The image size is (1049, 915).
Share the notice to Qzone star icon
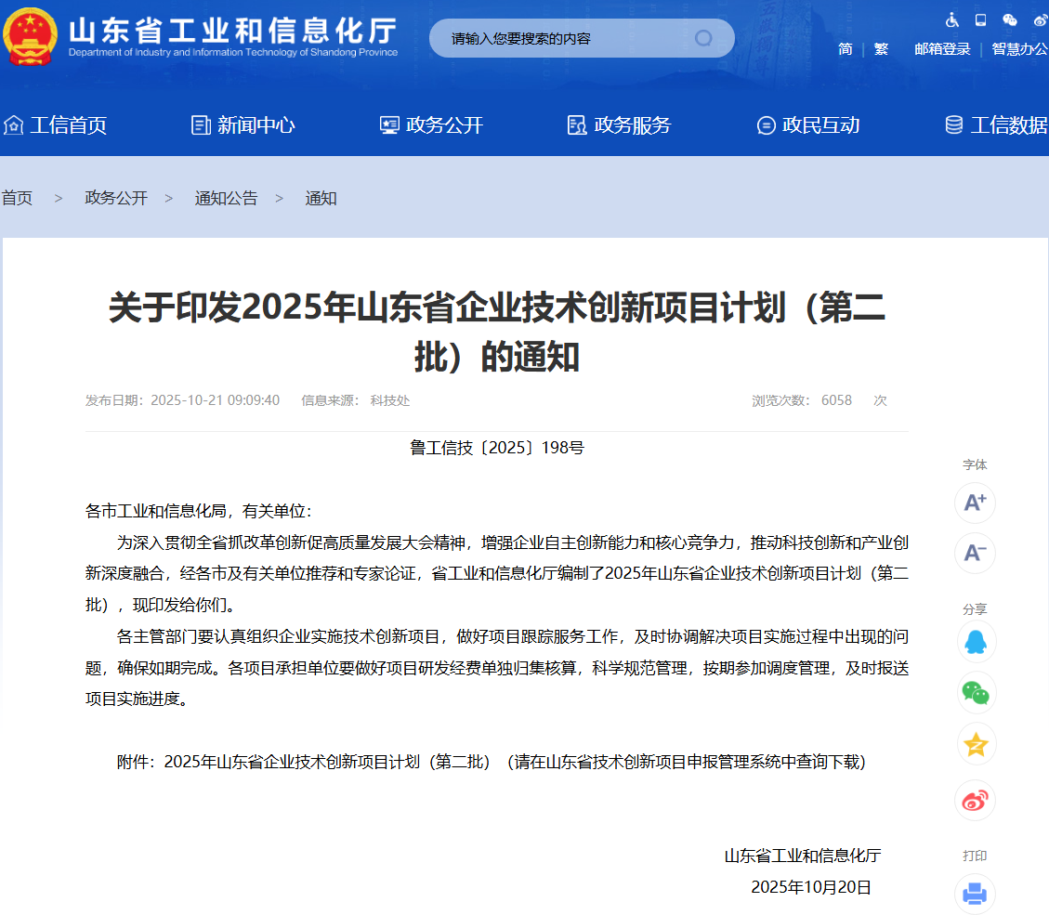click(x=976, y=744)
